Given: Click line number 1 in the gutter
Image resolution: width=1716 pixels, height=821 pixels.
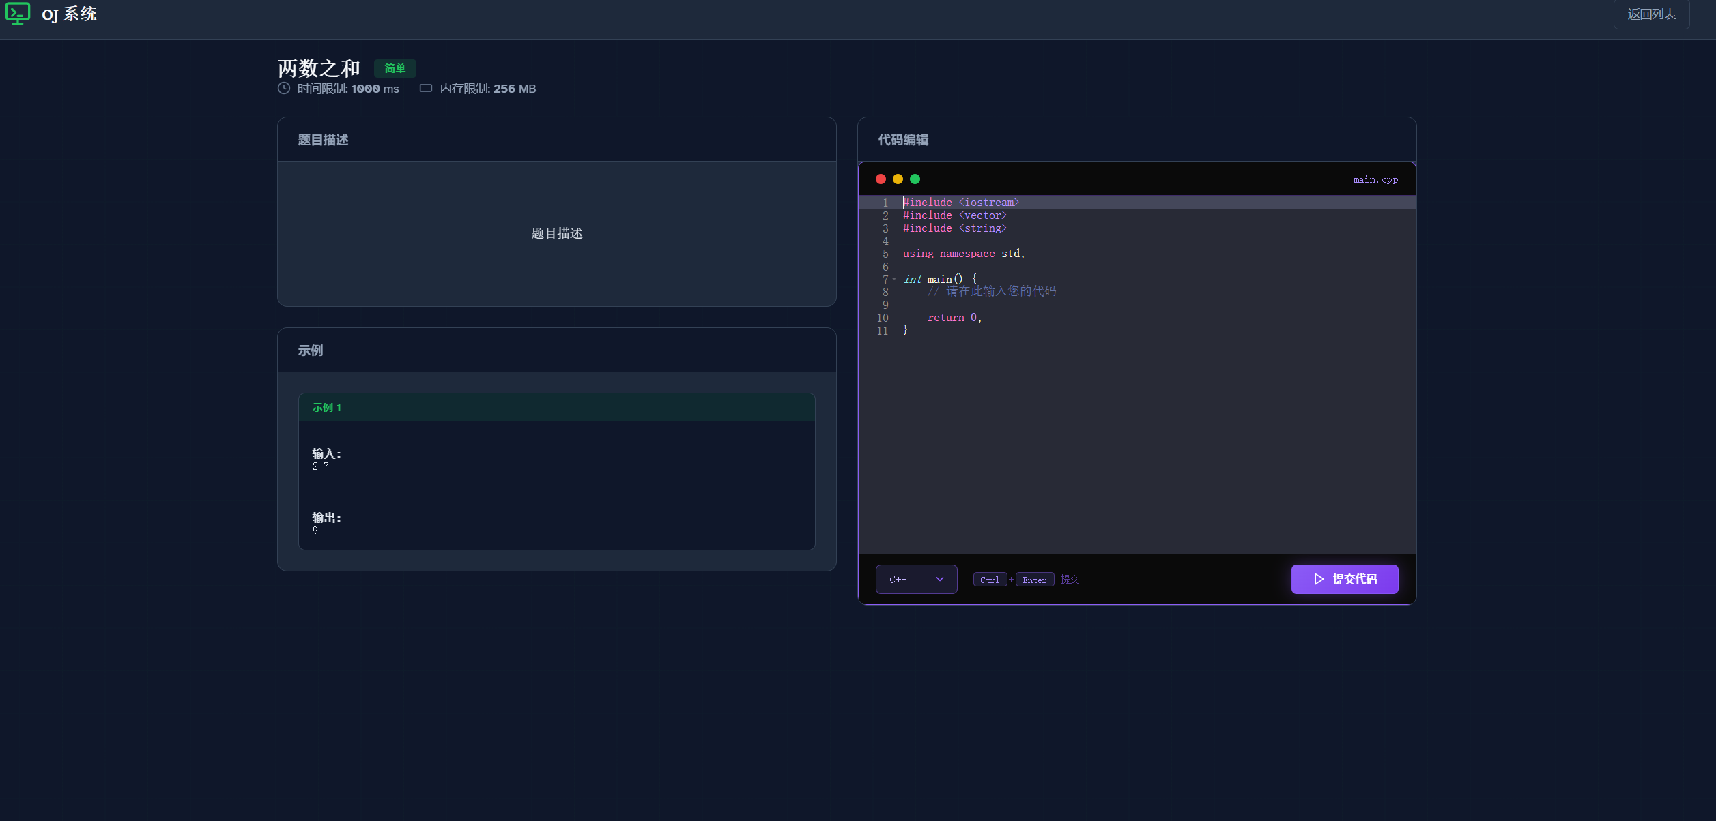Looking at the screenshot, I should pos(885,203).
